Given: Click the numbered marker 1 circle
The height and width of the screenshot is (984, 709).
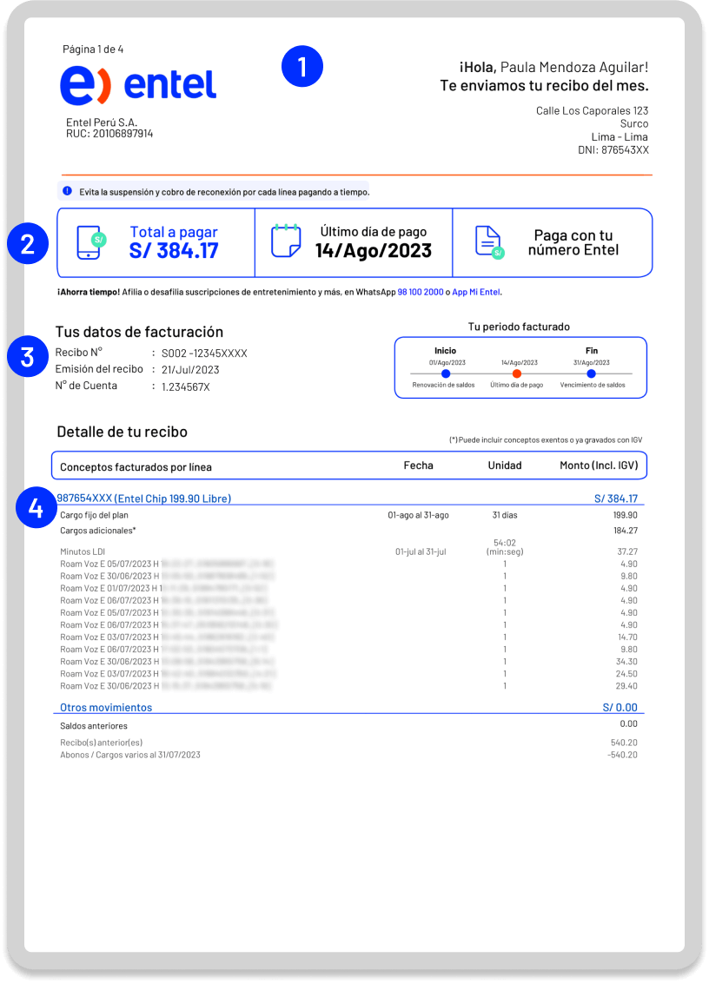Looking at the screenshot, I should [x=301, y=68].
